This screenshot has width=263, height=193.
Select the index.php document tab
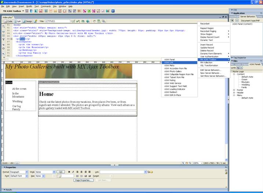click(8, 17)
